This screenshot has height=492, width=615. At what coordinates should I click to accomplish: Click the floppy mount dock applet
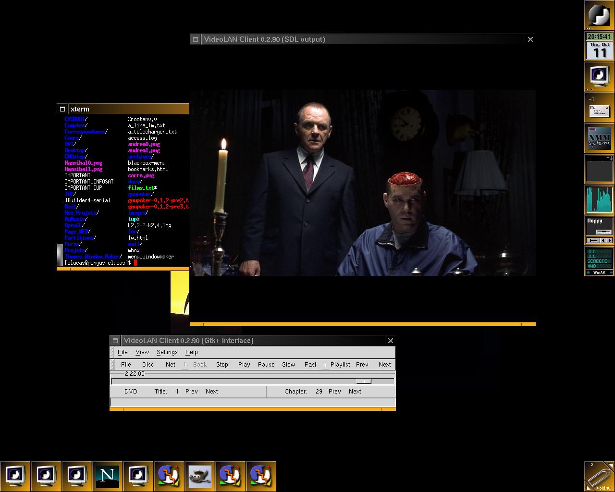(x=599, y=230)
